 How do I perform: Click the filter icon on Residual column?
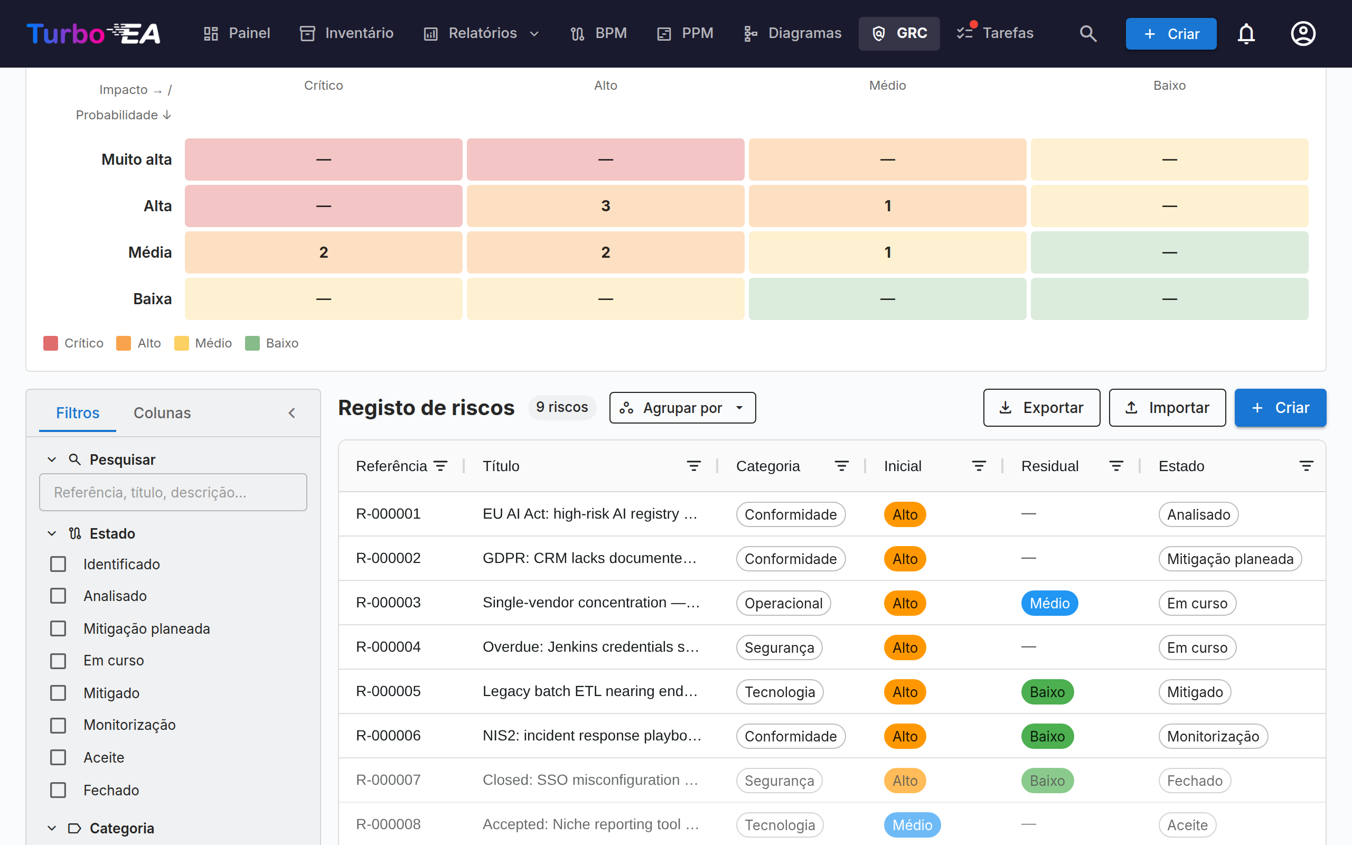(x=1116, y=466)
